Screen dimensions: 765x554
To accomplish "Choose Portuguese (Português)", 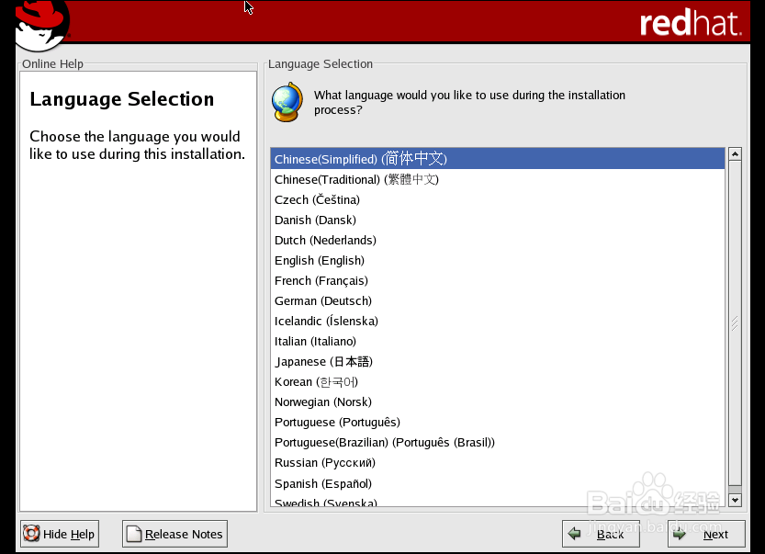I will 498,423.
